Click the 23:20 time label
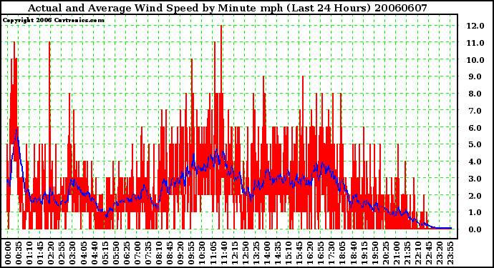Screen dimensions: 494x268 coord(440,253)
